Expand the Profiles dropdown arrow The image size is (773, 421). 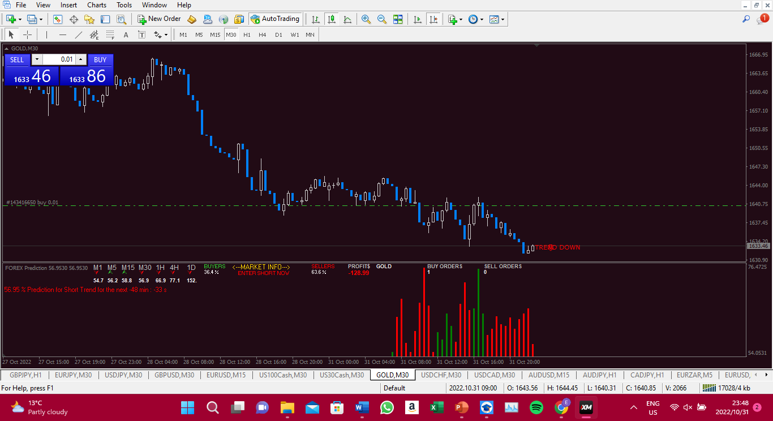(40, 19)
